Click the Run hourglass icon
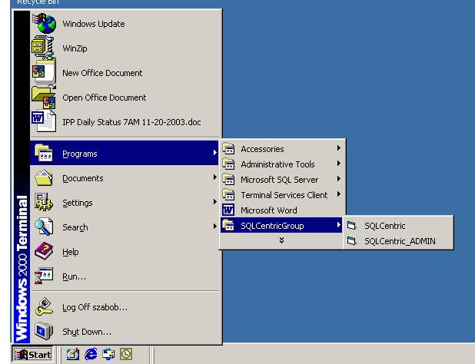Screen dimensions: 475x364 (x=44, y=276)
